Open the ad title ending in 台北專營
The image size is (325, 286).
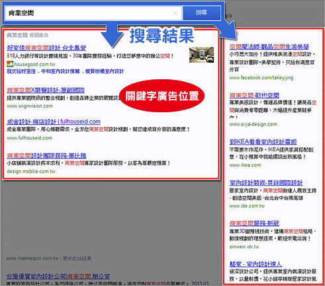(x=46, y=48)
